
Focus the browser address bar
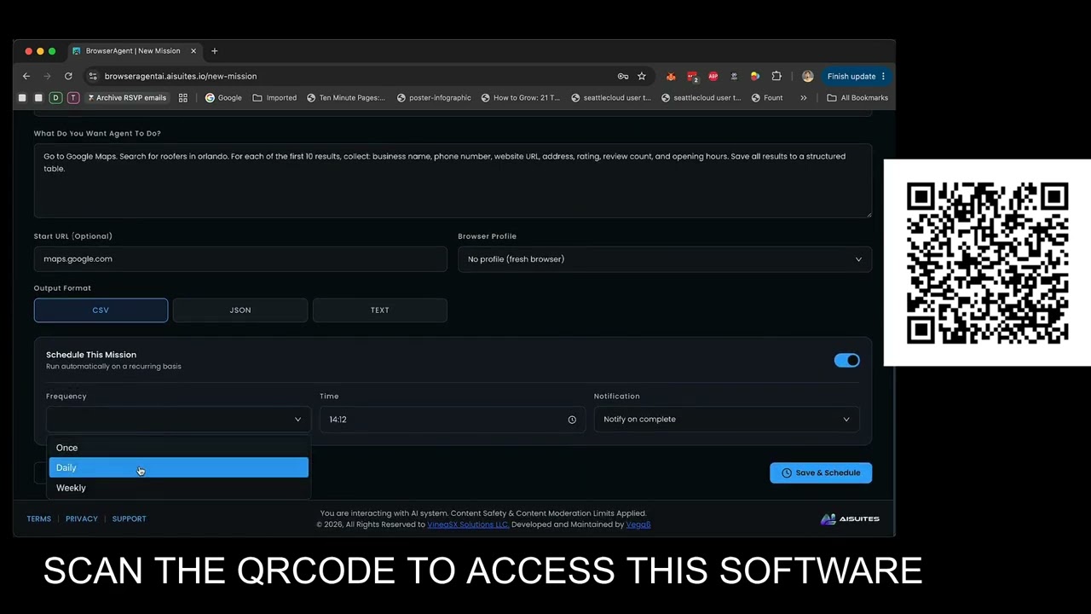(x=358, y=76)
